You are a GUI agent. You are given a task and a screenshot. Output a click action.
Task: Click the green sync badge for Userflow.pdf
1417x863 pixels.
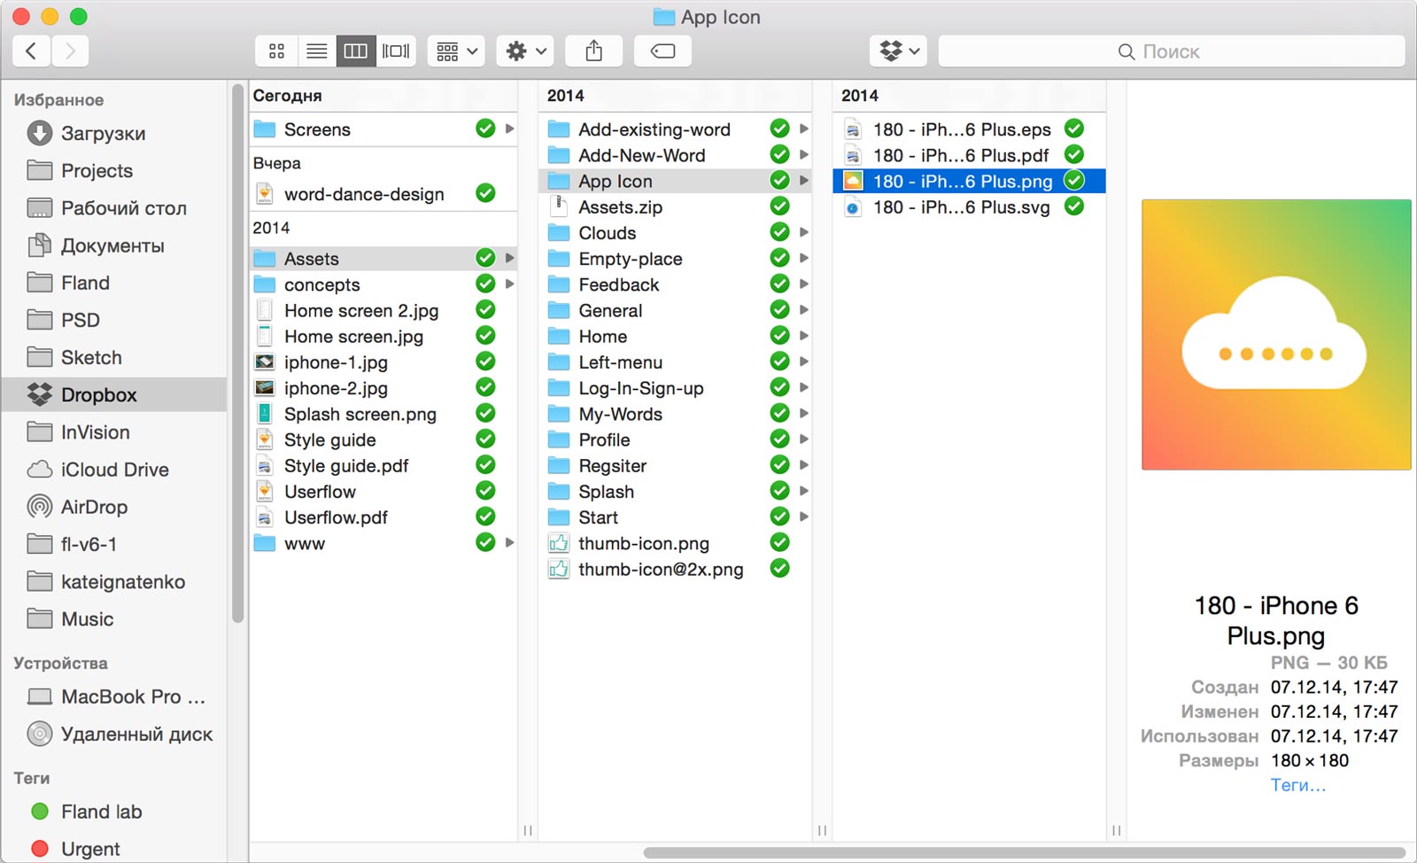coord(485,517)
